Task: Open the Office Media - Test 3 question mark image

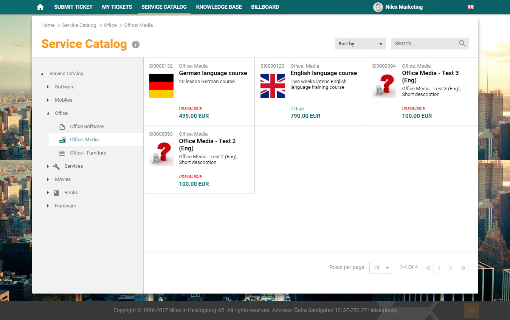Action: coord(384,86)
